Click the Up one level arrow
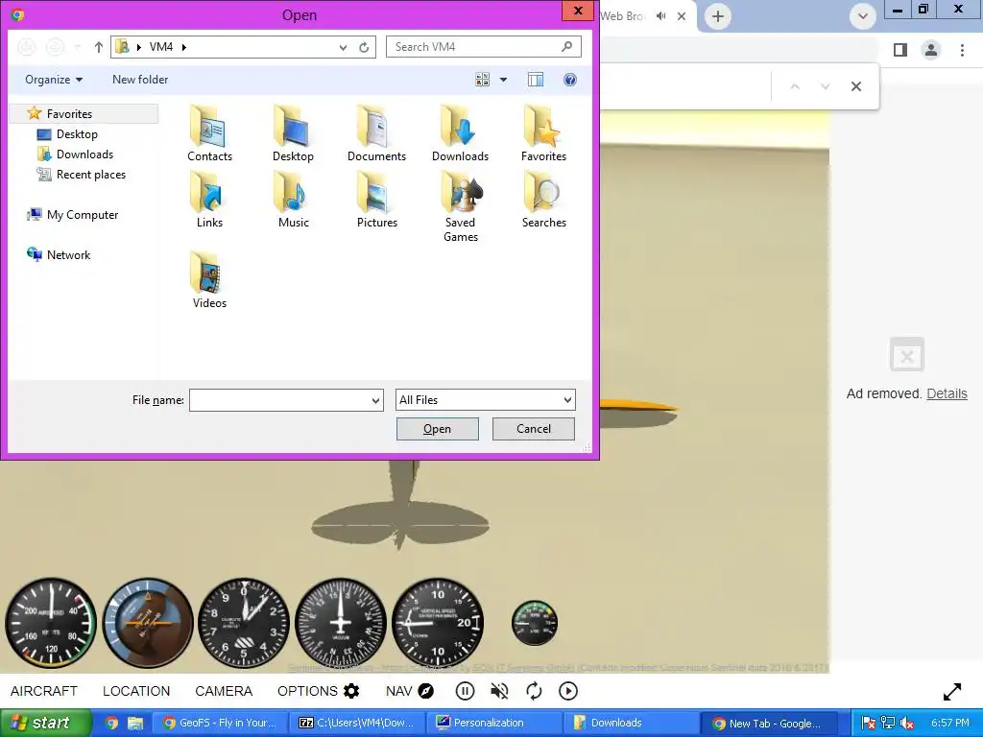Screen dimensions: 983x737 [x=99, y=47]
